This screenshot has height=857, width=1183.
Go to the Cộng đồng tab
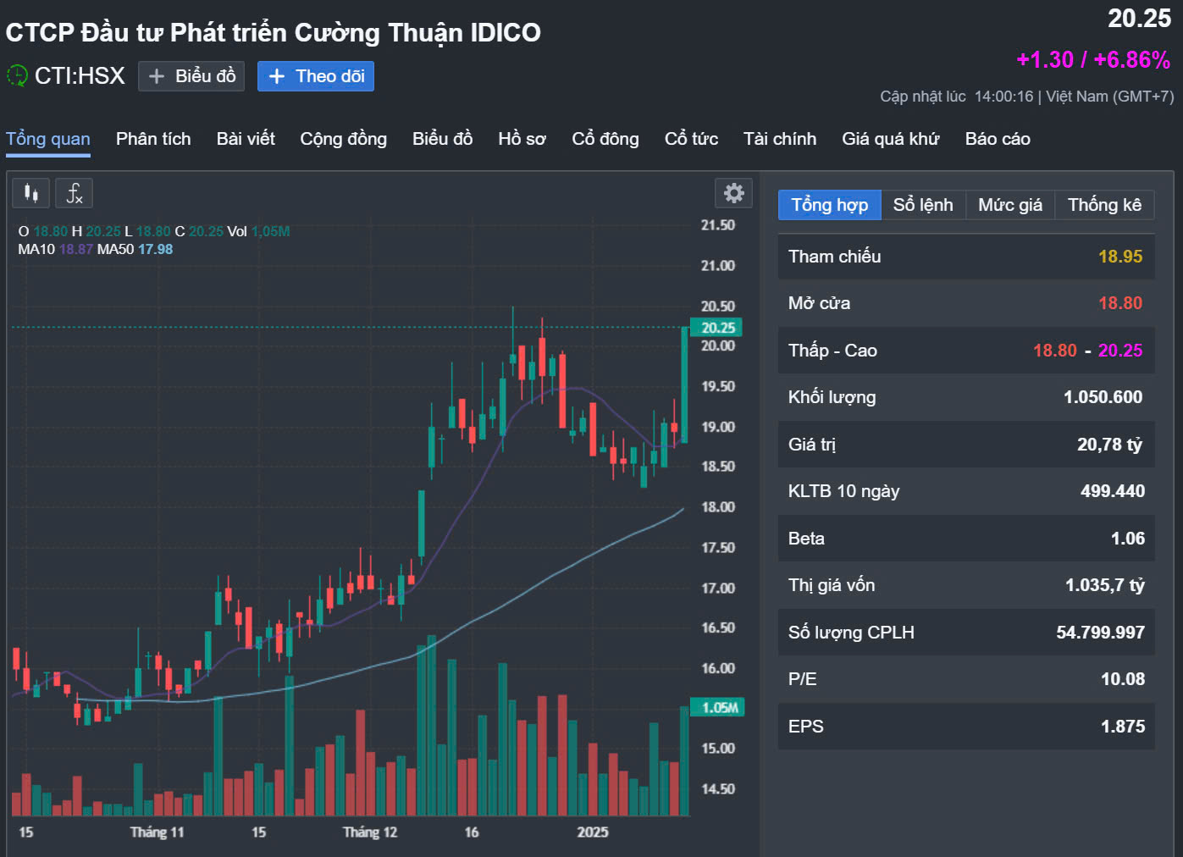click(344, 139)
